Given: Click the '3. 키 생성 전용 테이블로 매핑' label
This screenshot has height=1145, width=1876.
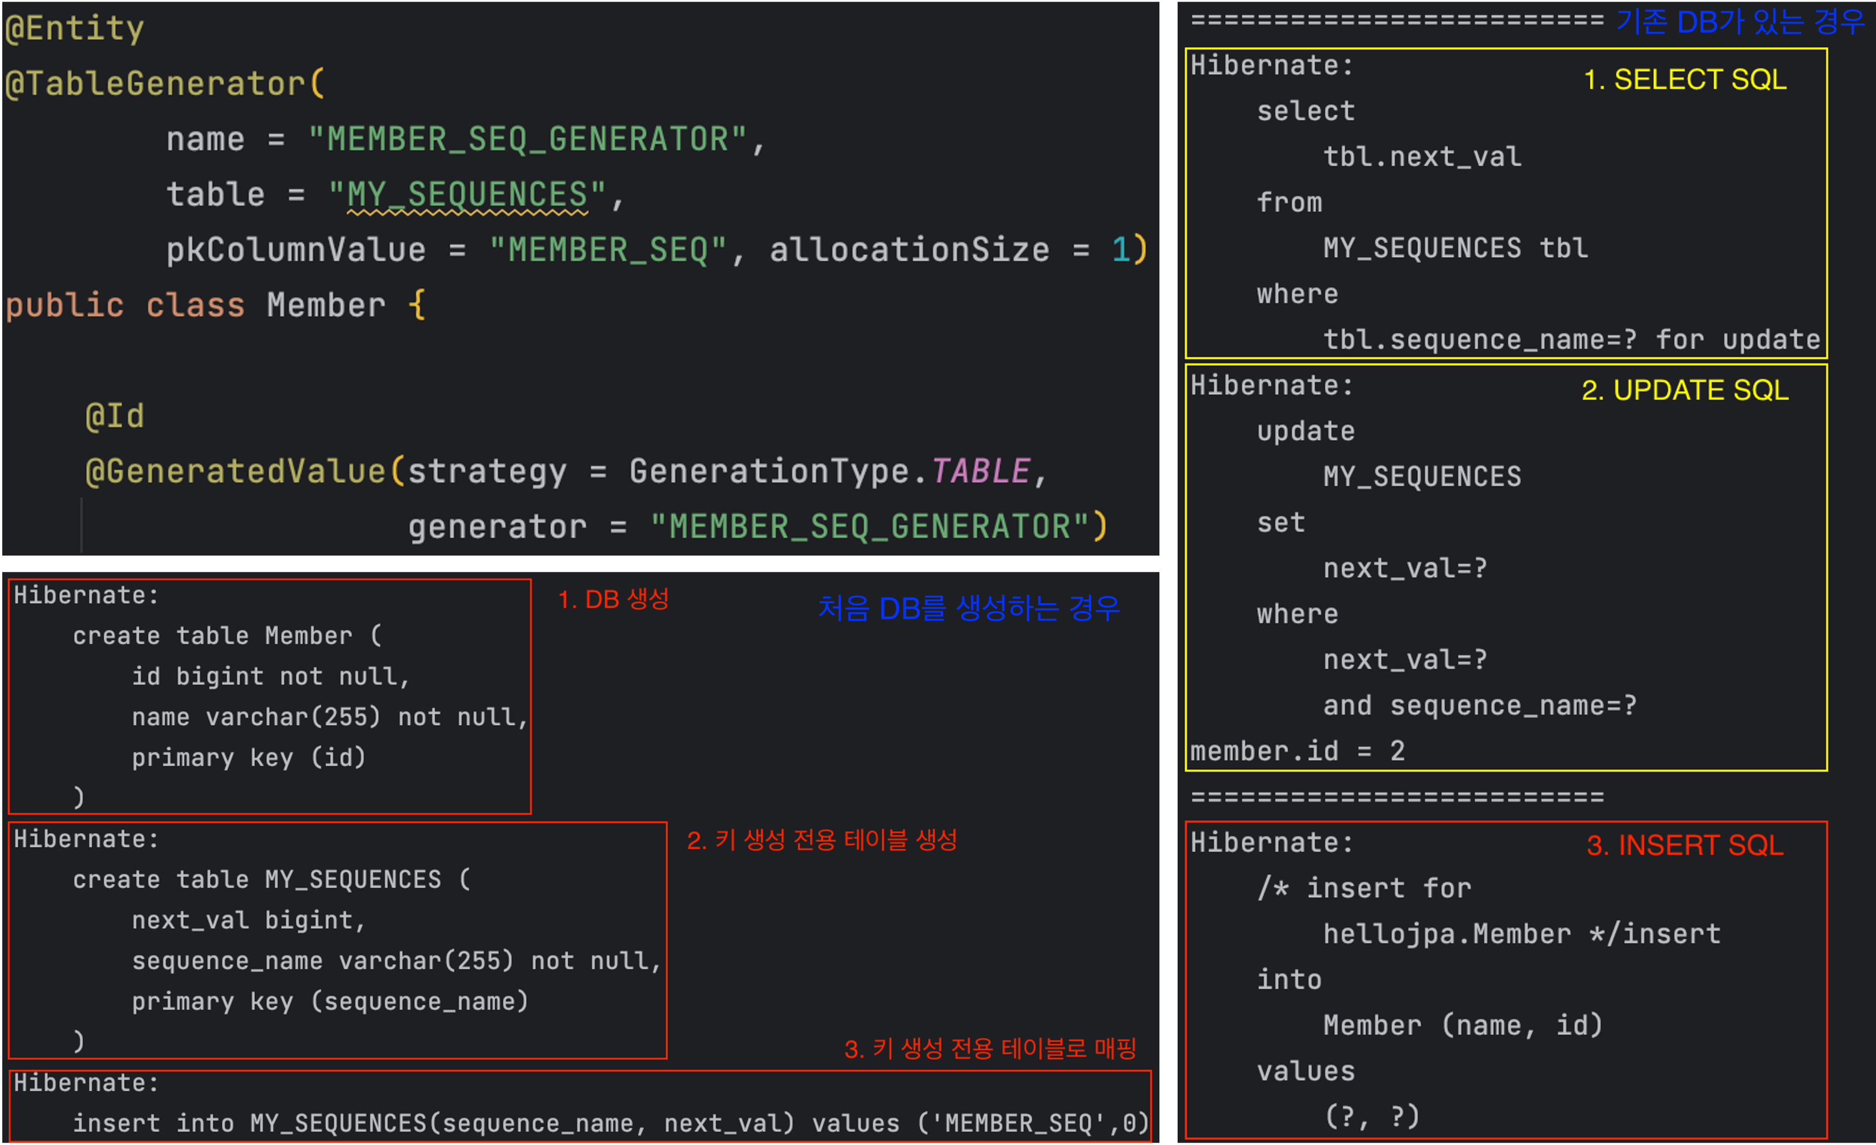Looking at the screenshot, I should [990, 1049].
